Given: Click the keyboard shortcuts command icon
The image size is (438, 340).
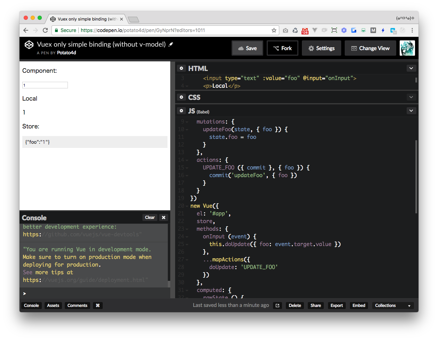Looking at the screenshot, I should tap(98, 306).
